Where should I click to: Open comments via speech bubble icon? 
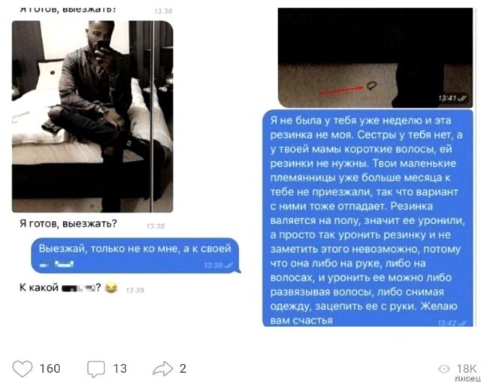pos(96,368)
